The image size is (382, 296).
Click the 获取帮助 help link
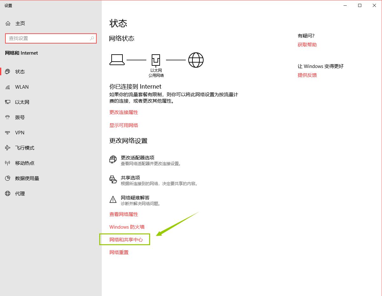click(x=307, y=45)
